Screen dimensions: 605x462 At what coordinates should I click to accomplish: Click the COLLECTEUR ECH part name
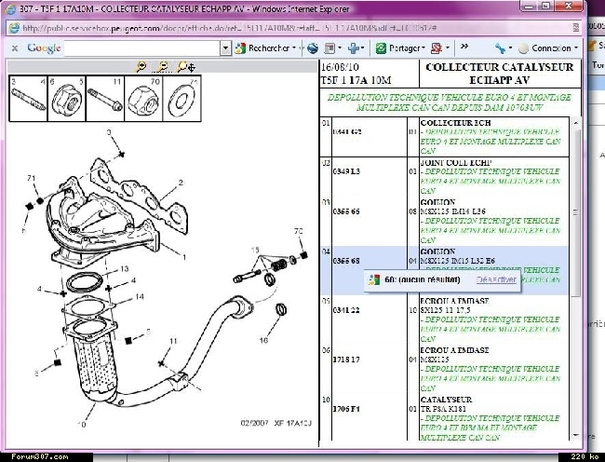point(455,123)
